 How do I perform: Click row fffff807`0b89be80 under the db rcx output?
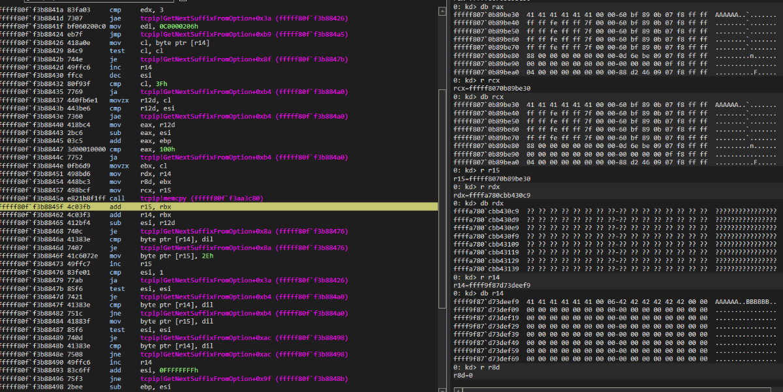coord(615,145)
